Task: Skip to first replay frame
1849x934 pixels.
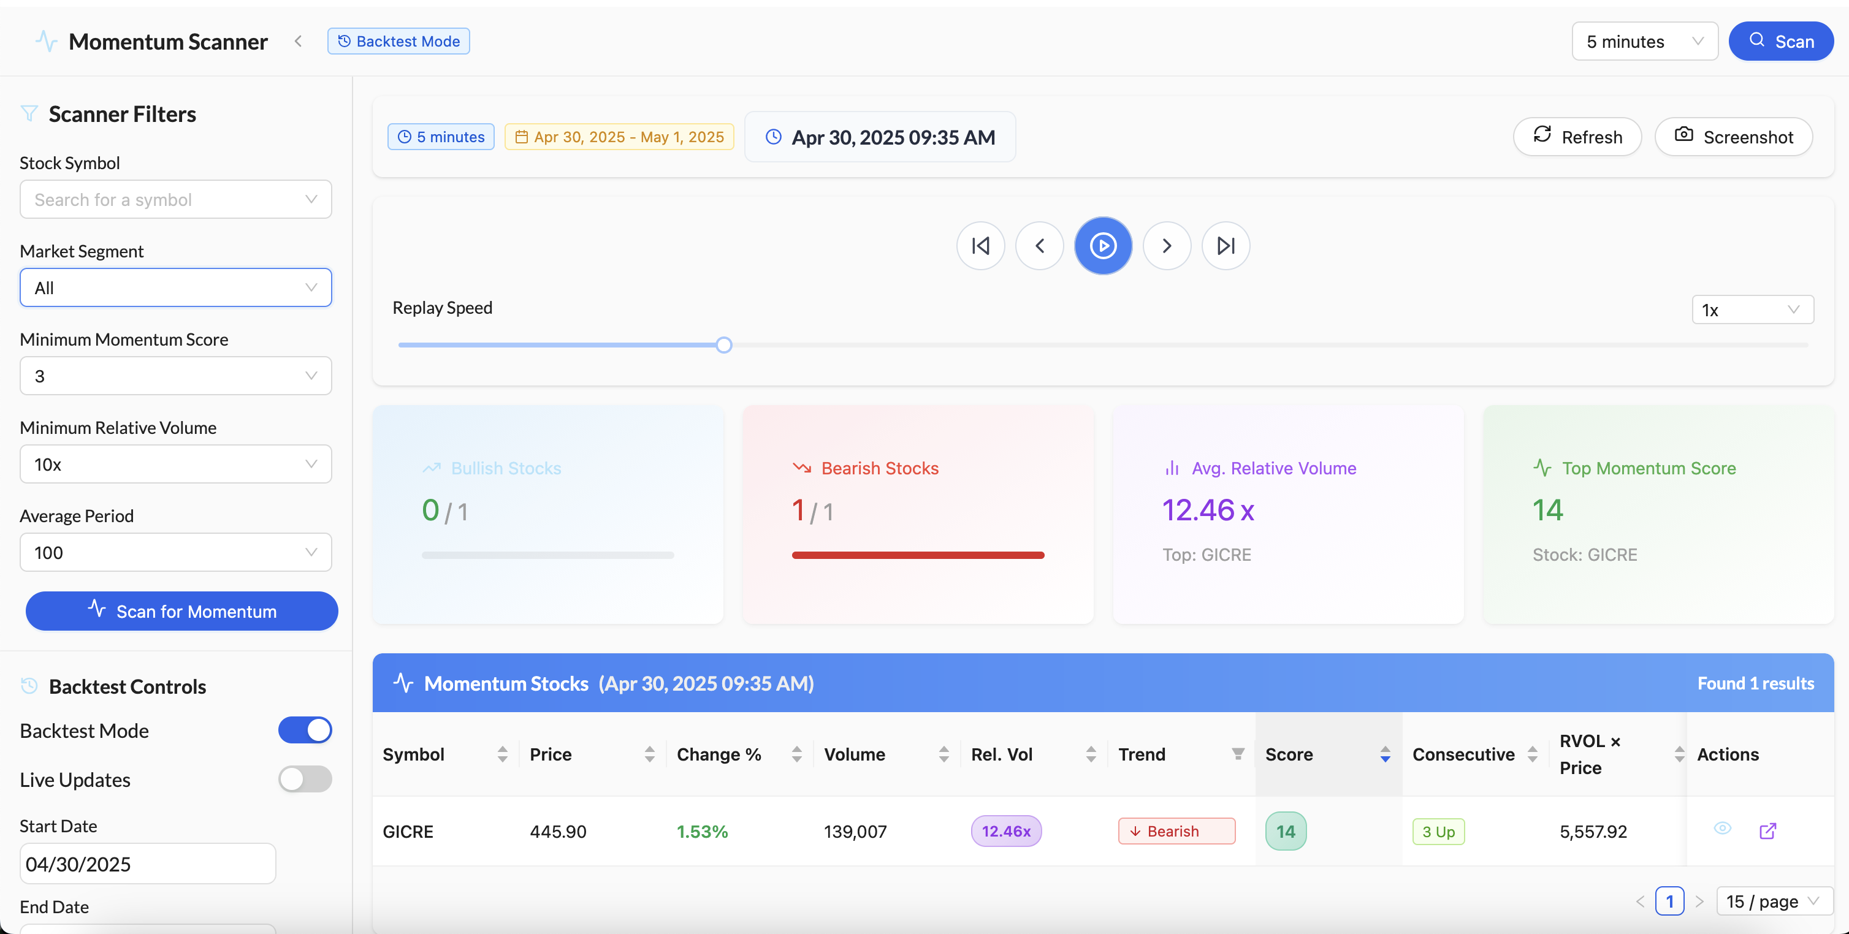Action: pos(980,246)
